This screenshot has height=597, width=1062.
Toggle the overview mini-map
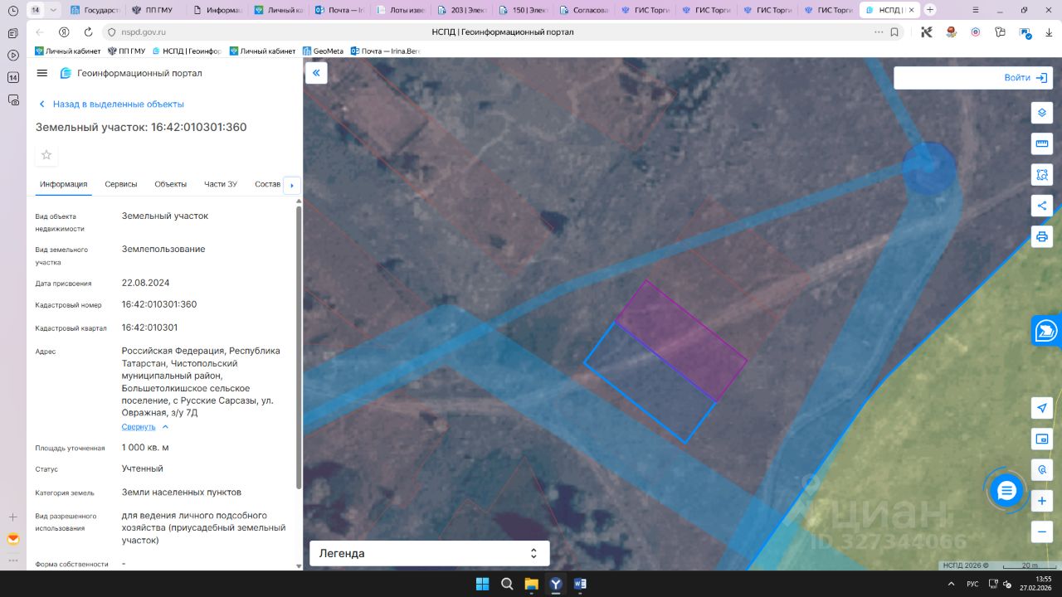click(1042, 439)
